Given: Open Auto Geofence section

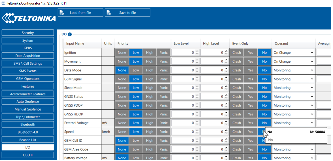Looking at the screenshot, I should [x=28, y=101].
